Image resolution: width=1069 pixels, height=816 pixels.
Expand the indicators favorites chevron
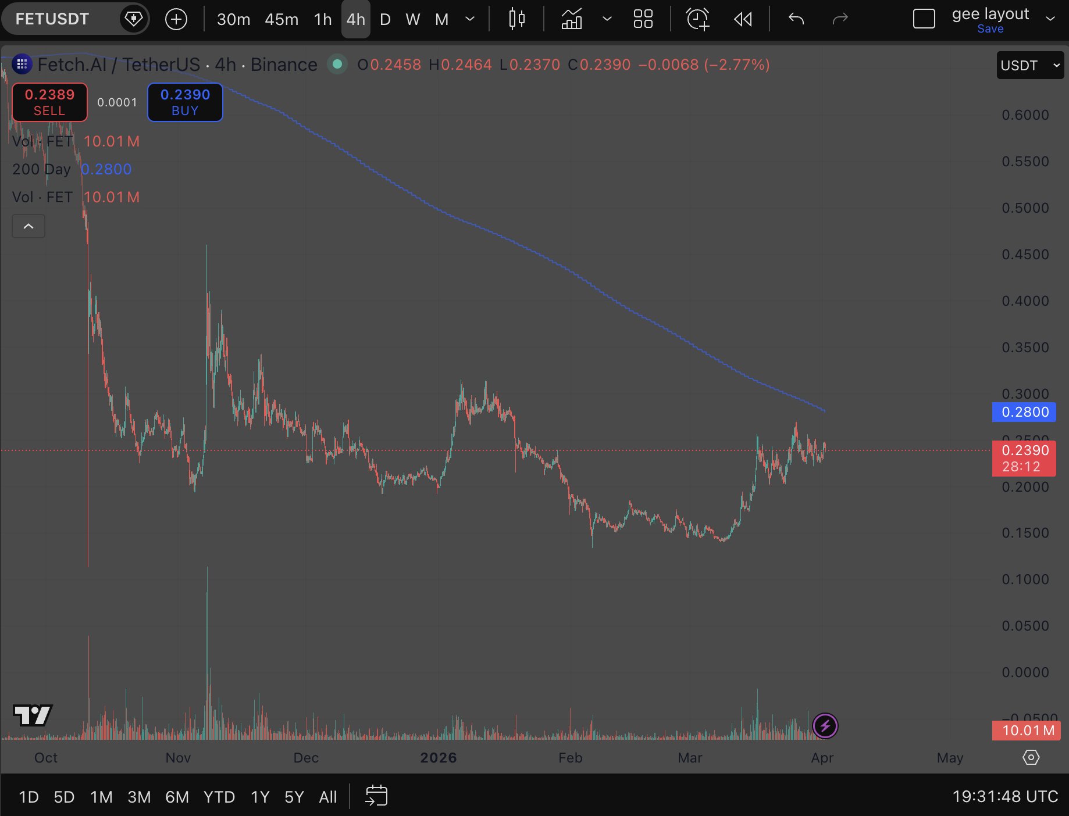[x=607, y=19]
